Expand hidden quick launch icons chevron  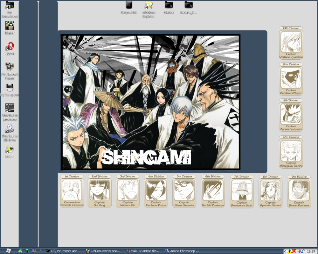point(41,251)
